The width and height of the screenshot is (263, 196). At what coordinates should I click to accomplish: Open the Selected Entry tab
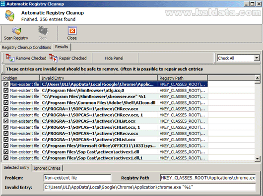click(16, 167)
